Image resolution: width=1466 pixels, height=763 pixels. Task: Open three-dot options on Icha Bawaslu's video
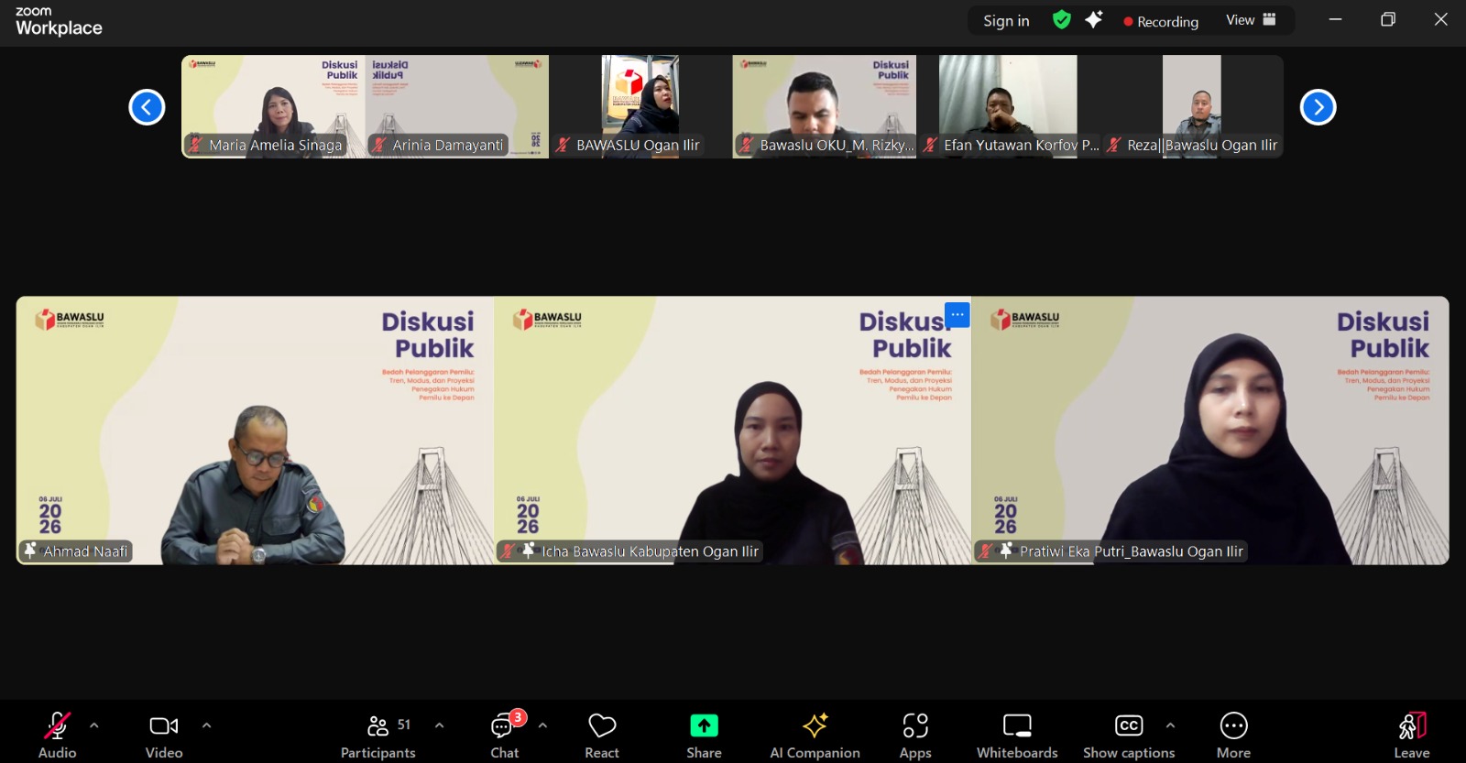(x=957, y=314)
